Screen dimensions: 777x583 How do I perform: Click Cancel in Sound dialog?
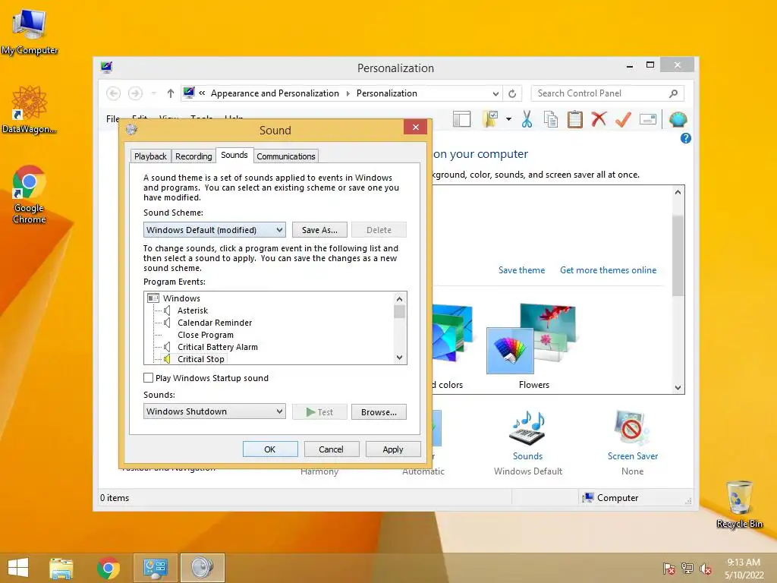click(331, 449)
